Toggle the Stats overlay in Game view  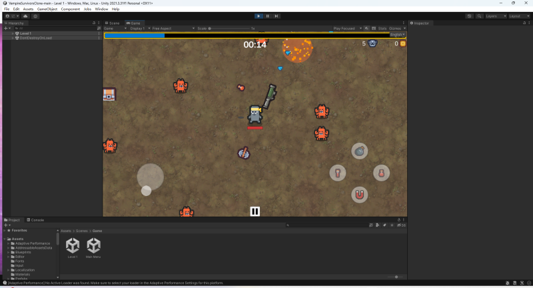(382, 29)
